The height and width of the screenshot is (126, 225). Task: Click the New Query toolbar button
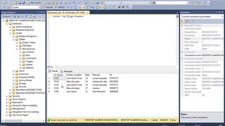pyautogui.click(x=34, y=3)
